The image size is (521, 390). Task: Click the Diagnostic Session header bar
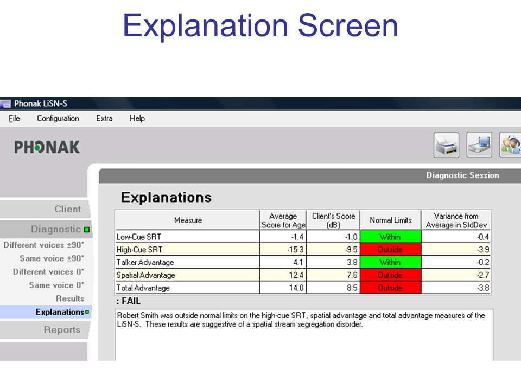point(310,175)
